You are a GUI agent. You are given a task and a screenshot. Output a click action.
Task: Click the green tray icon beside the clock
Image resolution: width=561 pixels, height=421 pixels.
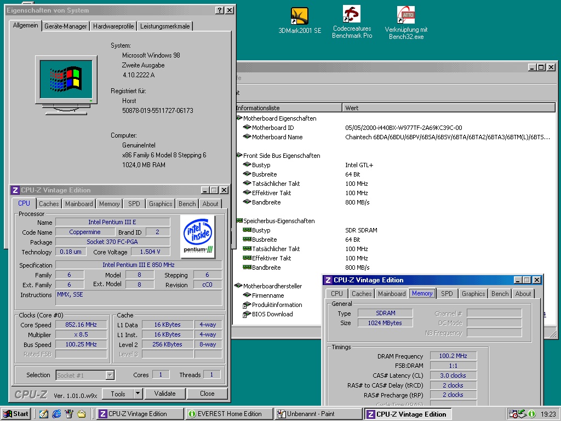[531, 414]
